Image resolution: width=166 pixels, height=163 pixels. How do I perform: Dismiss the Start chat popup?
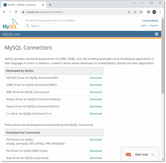point(152,155)
